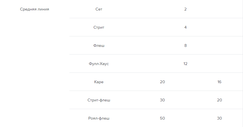Click the value 20 in Стрит-флеш row
Viewport: 243px width, 127px height.
[220, 100]
